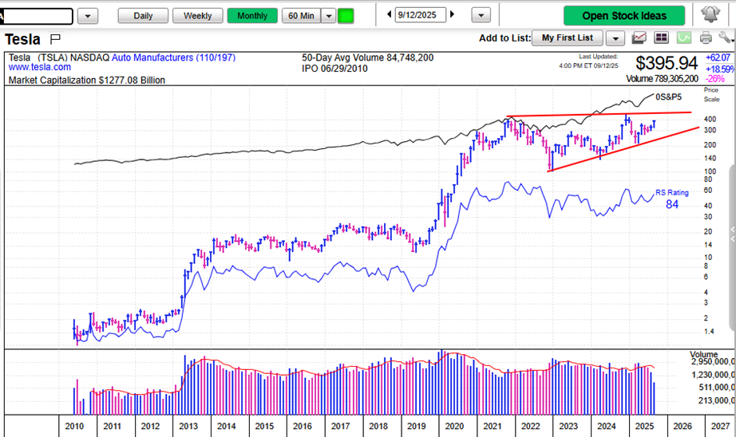736x437 pixels.
Task: Click the line chart view icon
Action: 639,37
